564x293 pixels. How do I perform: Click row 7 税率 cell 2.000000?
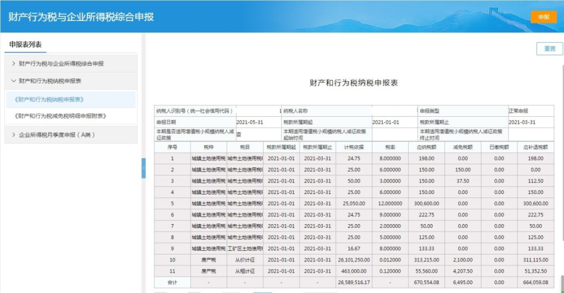[390, 226]
